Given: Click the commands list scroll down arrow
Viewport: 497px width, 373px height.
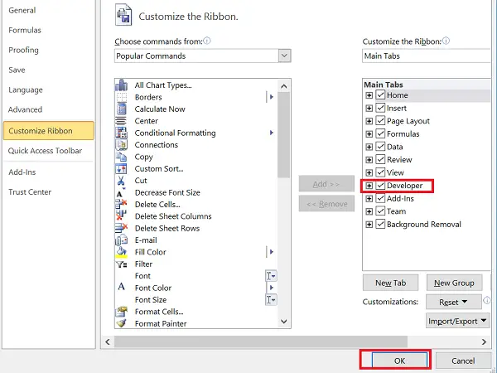Looking at the screenshot, I should 284,322.
